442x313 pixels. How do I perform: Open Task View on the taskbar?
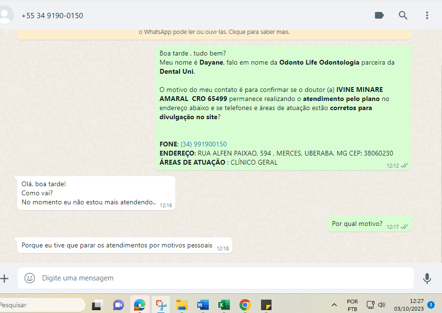(x=98, y=305)
